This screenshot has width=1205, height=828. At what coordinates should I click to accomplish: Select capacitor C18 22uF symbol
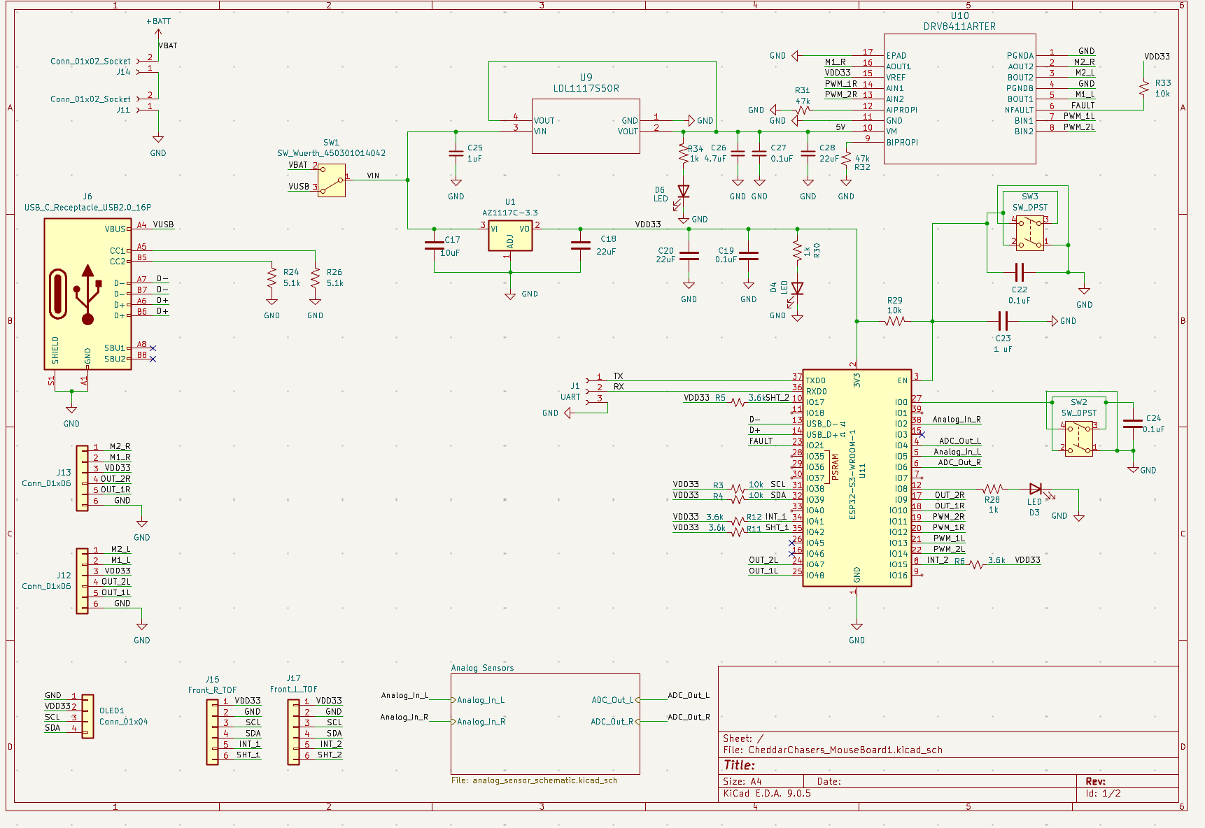point(580,245)
